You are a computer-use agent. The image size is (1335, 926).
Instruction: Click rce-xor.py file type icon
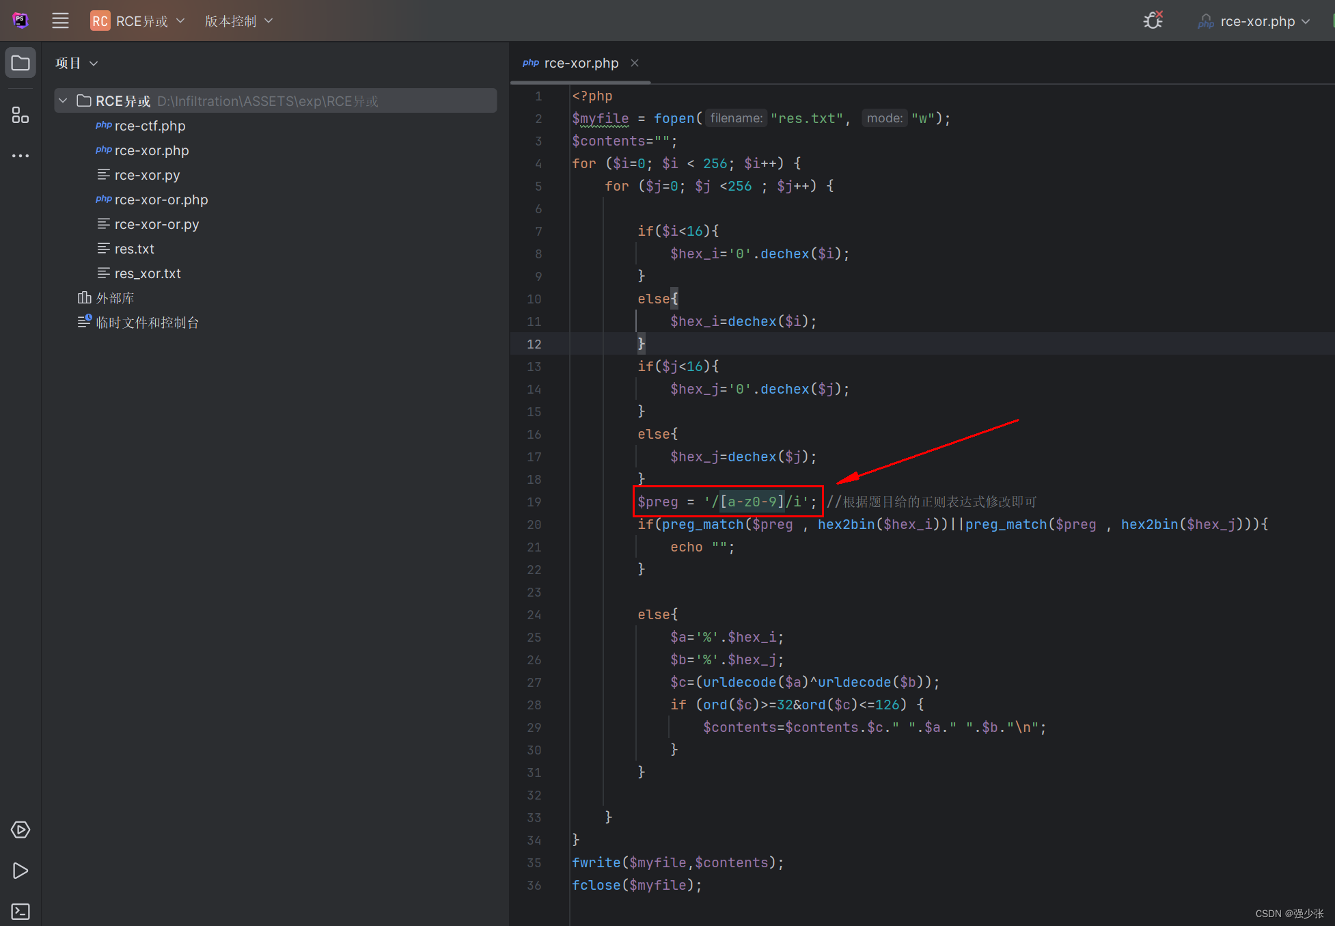(104, 174)
